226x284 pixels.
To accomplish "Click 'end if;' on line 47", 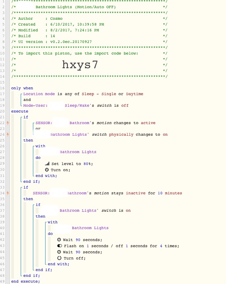I will [44, 270].
